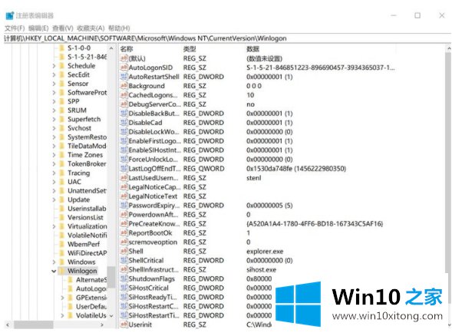Select the UAC folder icon

pyautogui.click(x=62, y=182)
